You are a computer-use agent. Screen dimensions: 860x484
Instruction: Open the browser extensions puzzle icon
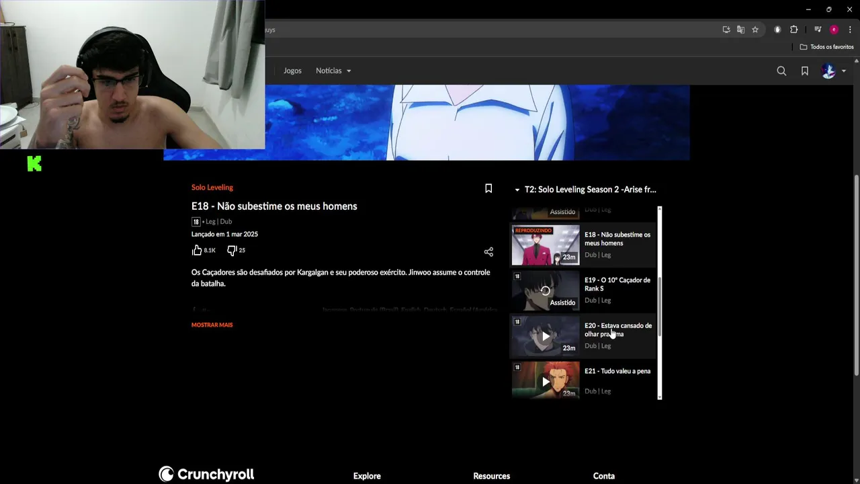793,30
